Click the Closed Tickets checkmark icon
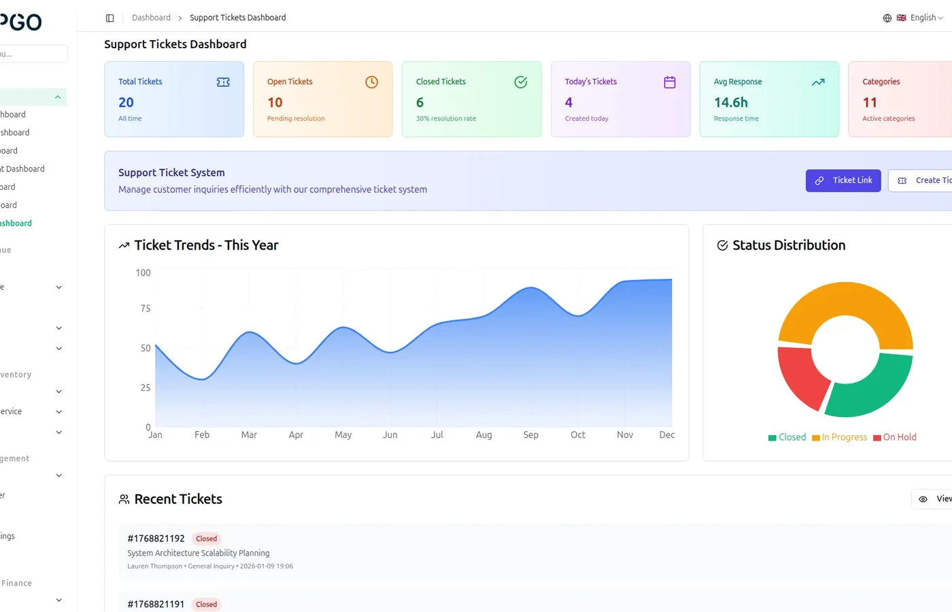The width and height of the screenshot is (952, 612). coord(521,82)
